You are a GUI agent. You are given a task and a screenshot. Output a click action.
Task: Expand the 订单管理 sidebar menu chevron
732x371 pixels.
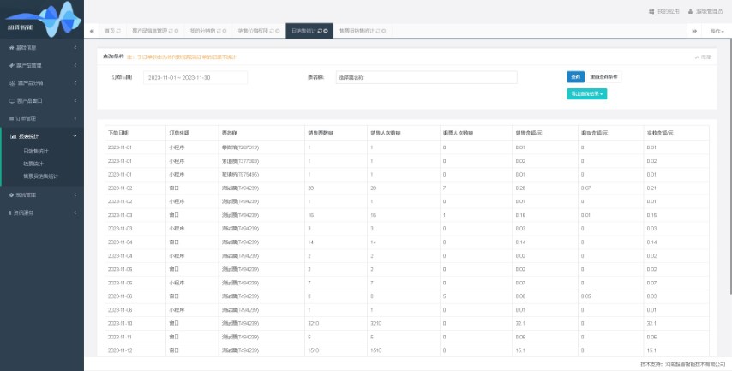click(75, 118)
